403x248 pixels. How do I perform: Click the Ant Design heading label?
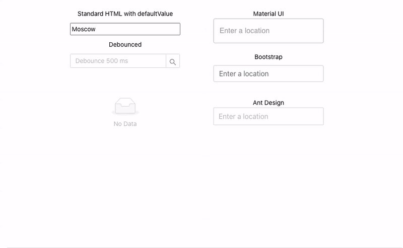click(x=268, y=103)
